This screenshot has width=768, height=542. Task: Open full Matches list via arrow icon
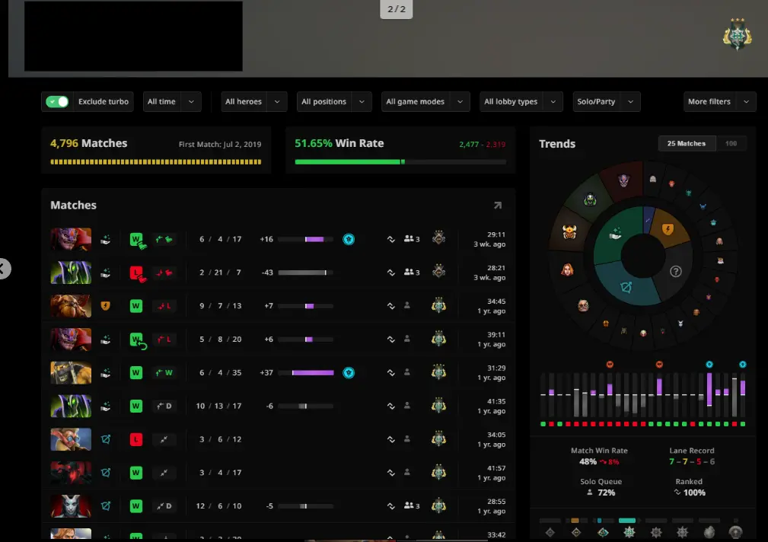[x=497, y=206]
